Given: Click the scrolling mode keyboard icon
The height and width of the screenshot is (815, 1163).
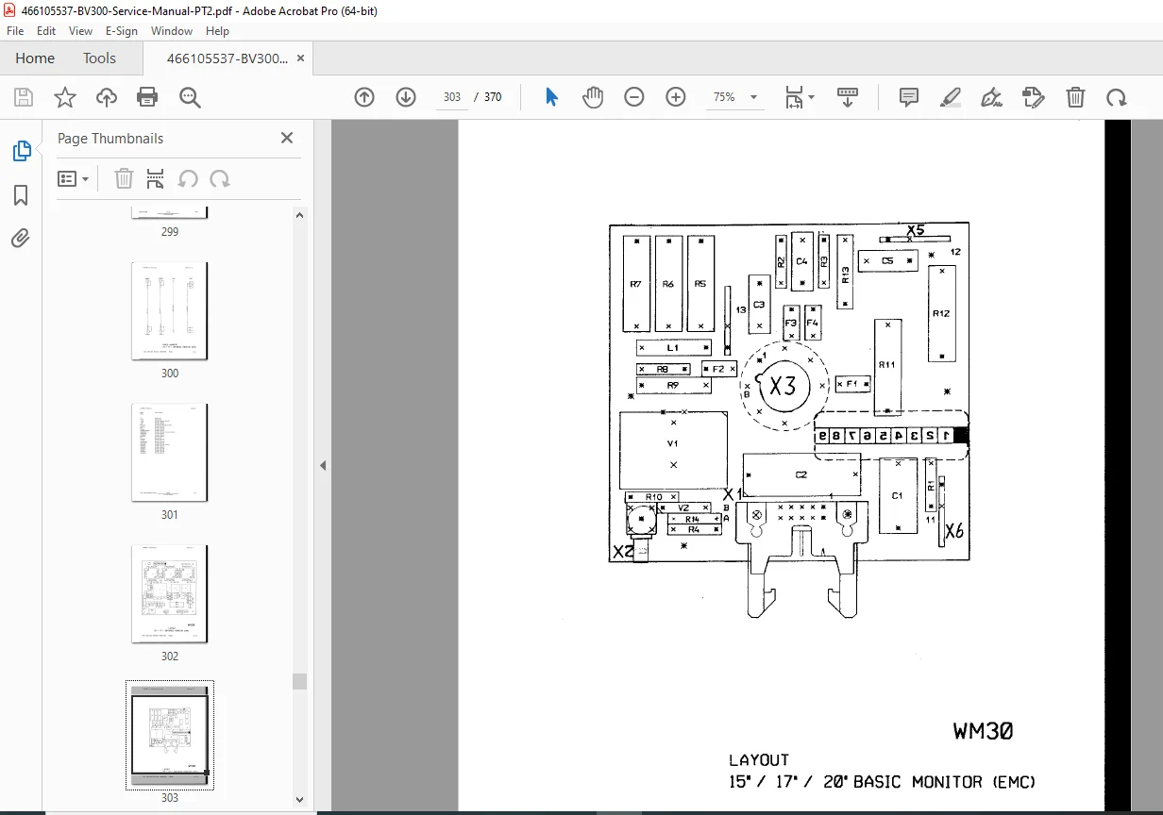Looking at the screenshot, I should tap(848, 97).
